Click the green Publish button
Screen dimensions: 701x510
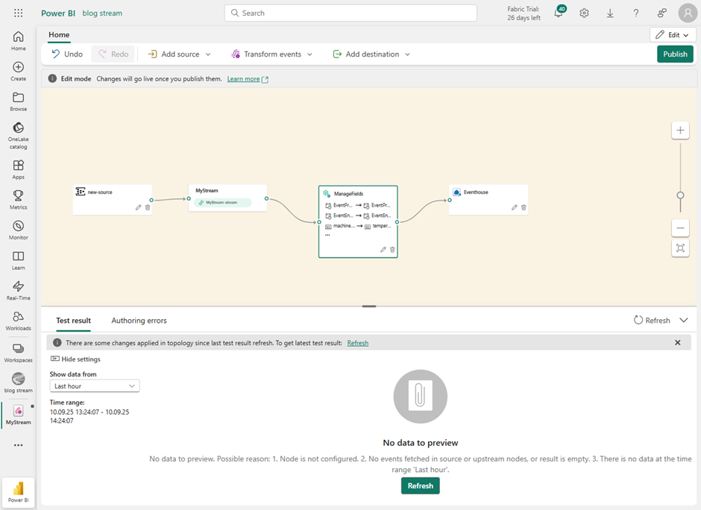click(675, 54)
